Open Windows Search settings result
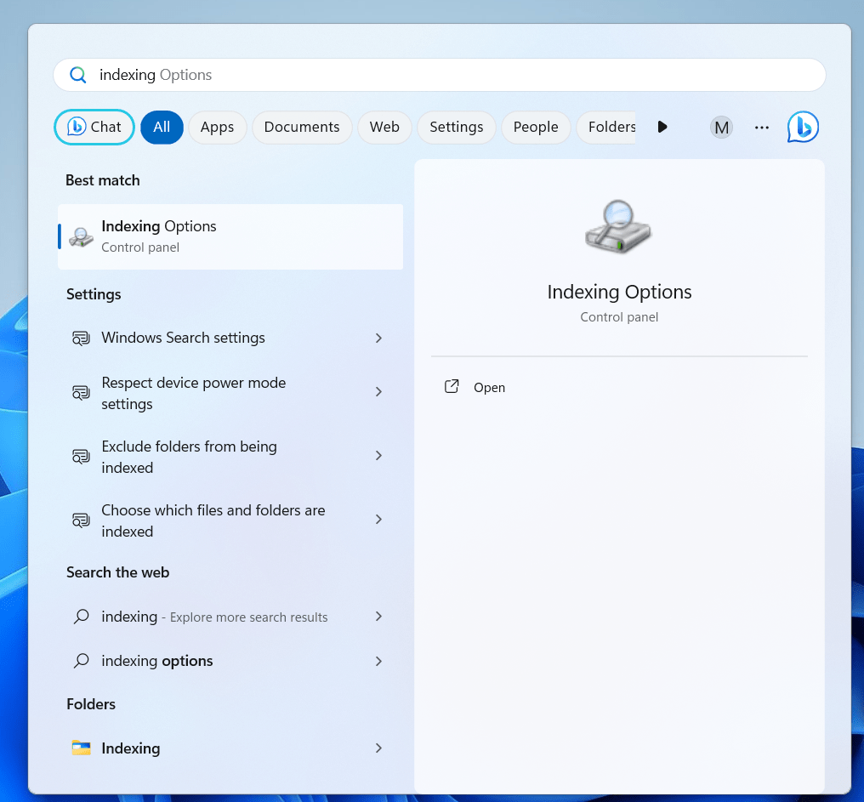 click(230, 338)
